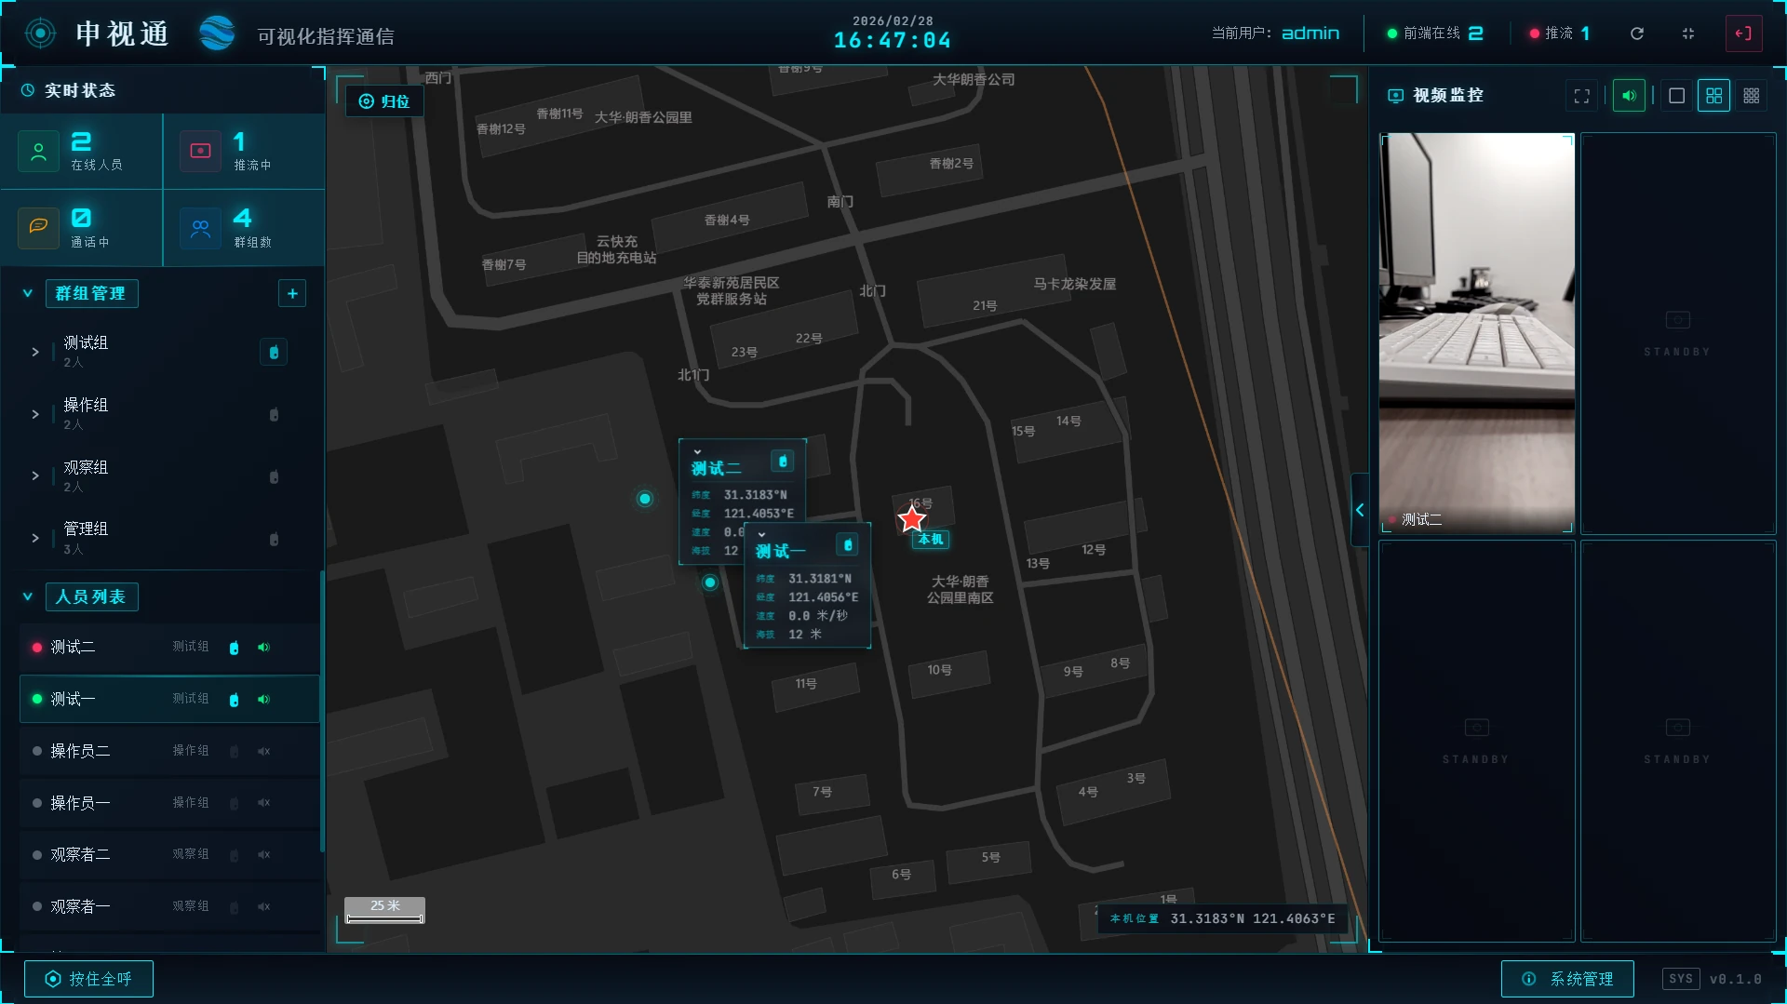The image size is (1787, 1004).
Task: Select the nine-grid video layout icon
Action: coord(1752,95)
